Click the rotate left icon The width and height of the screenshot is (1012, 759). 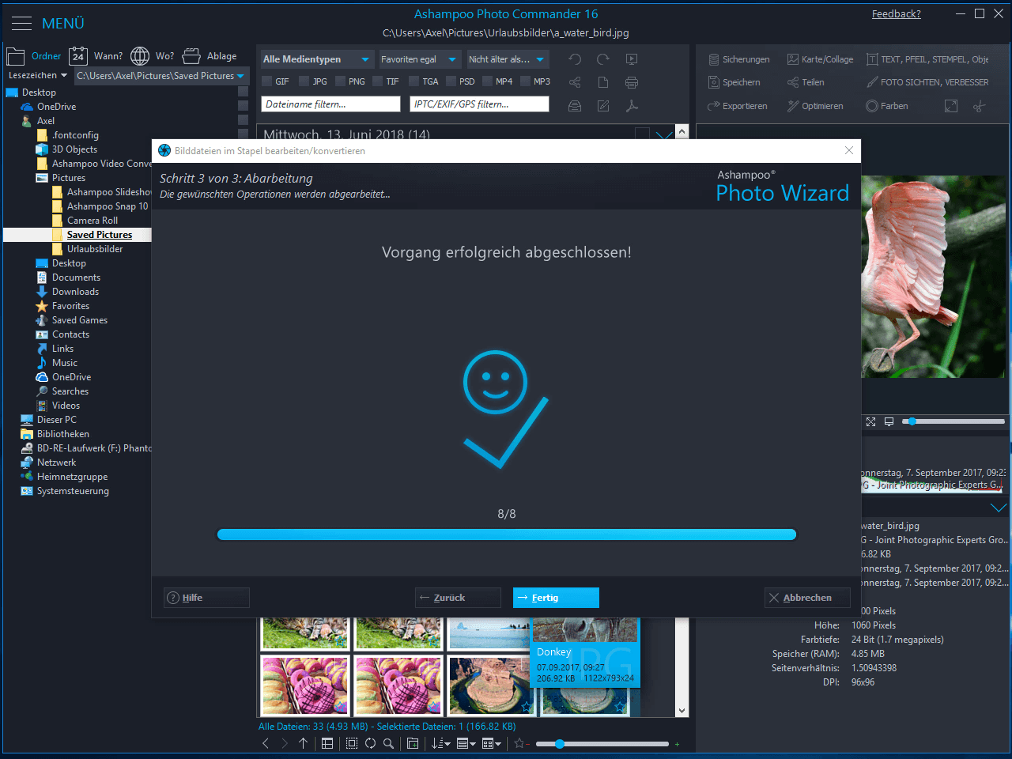point(575,59)
